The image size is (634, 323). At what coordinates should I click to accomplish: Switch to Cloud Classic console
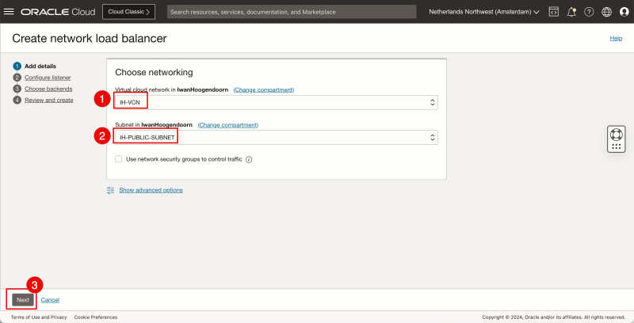coord(128,12)
